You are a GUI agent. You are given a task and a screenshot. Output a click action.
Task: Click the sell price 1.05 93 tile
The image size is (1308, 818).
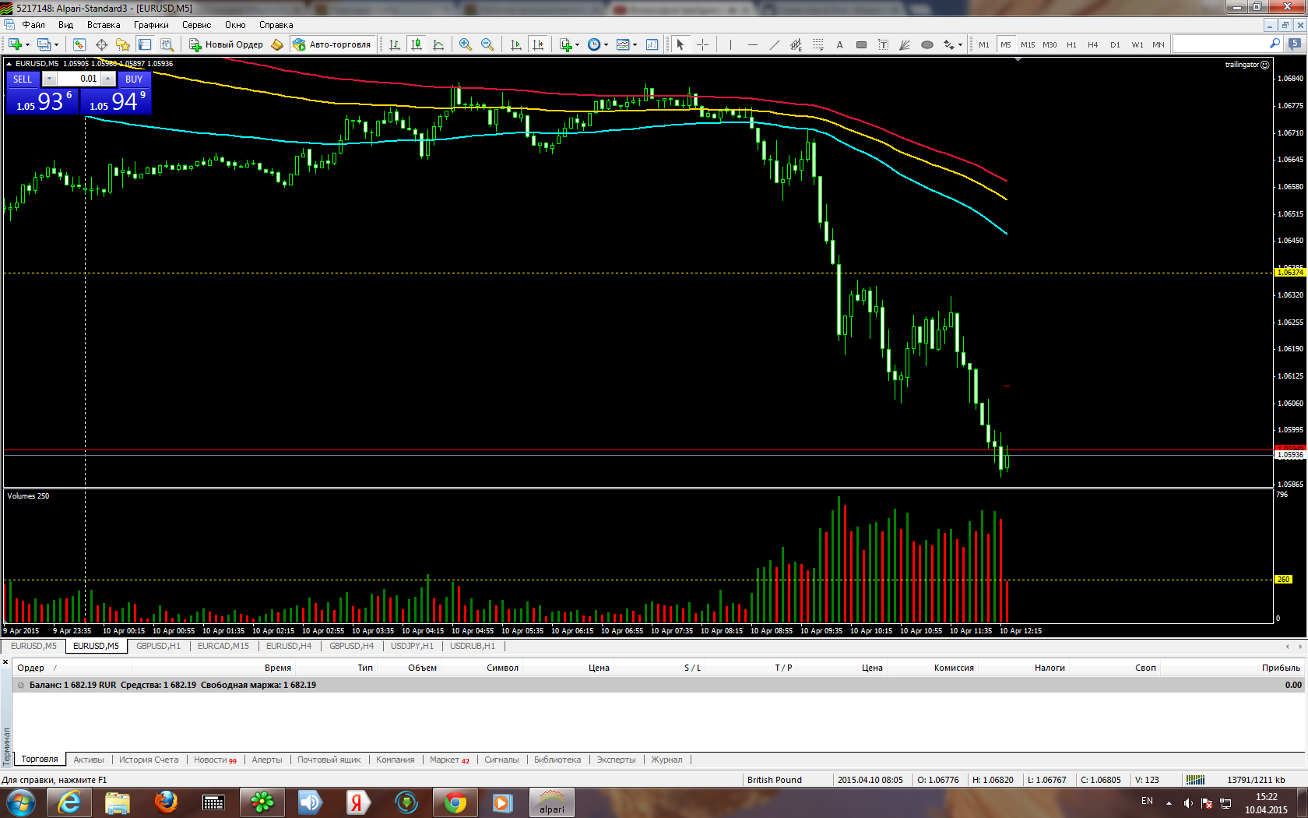click(43, 101)
